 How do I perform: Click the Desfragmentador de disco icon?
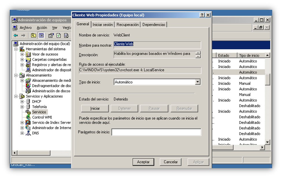pos(28,85)
